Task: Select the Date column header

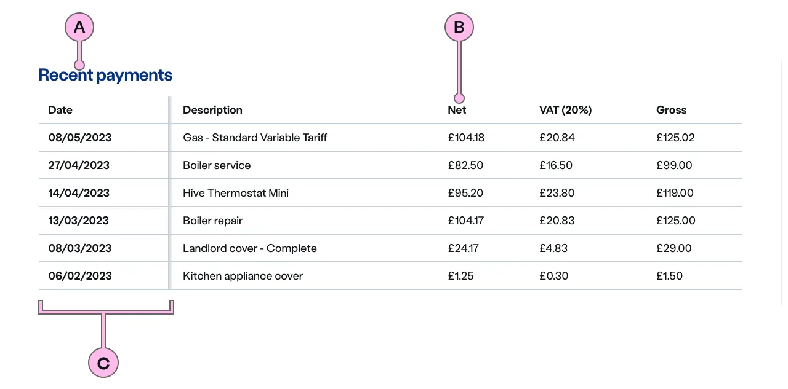Action: coord(60,110)
